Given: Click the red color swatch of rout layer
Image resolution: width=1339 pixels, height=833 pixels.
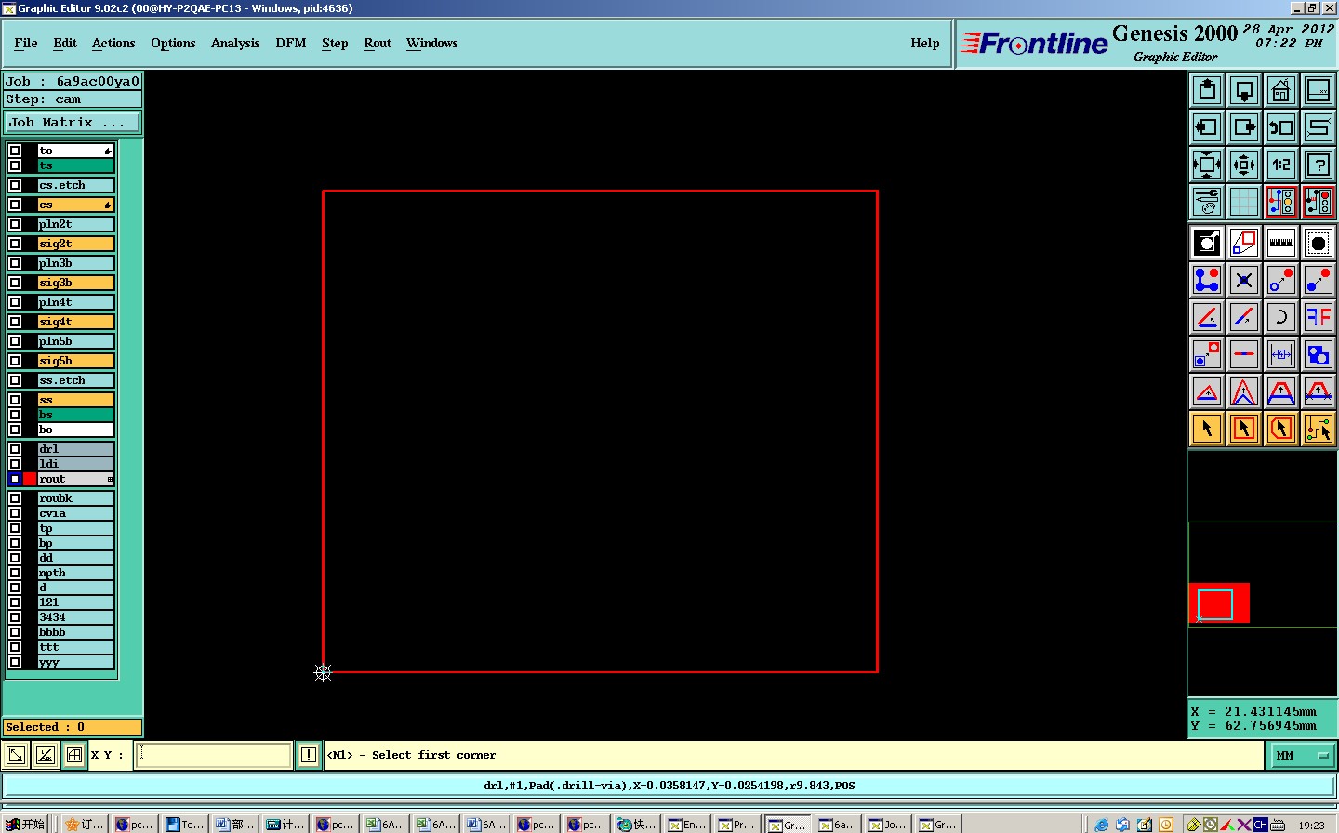Looking at the screenshot, I should pyautogui.click(x=30, y=479).
